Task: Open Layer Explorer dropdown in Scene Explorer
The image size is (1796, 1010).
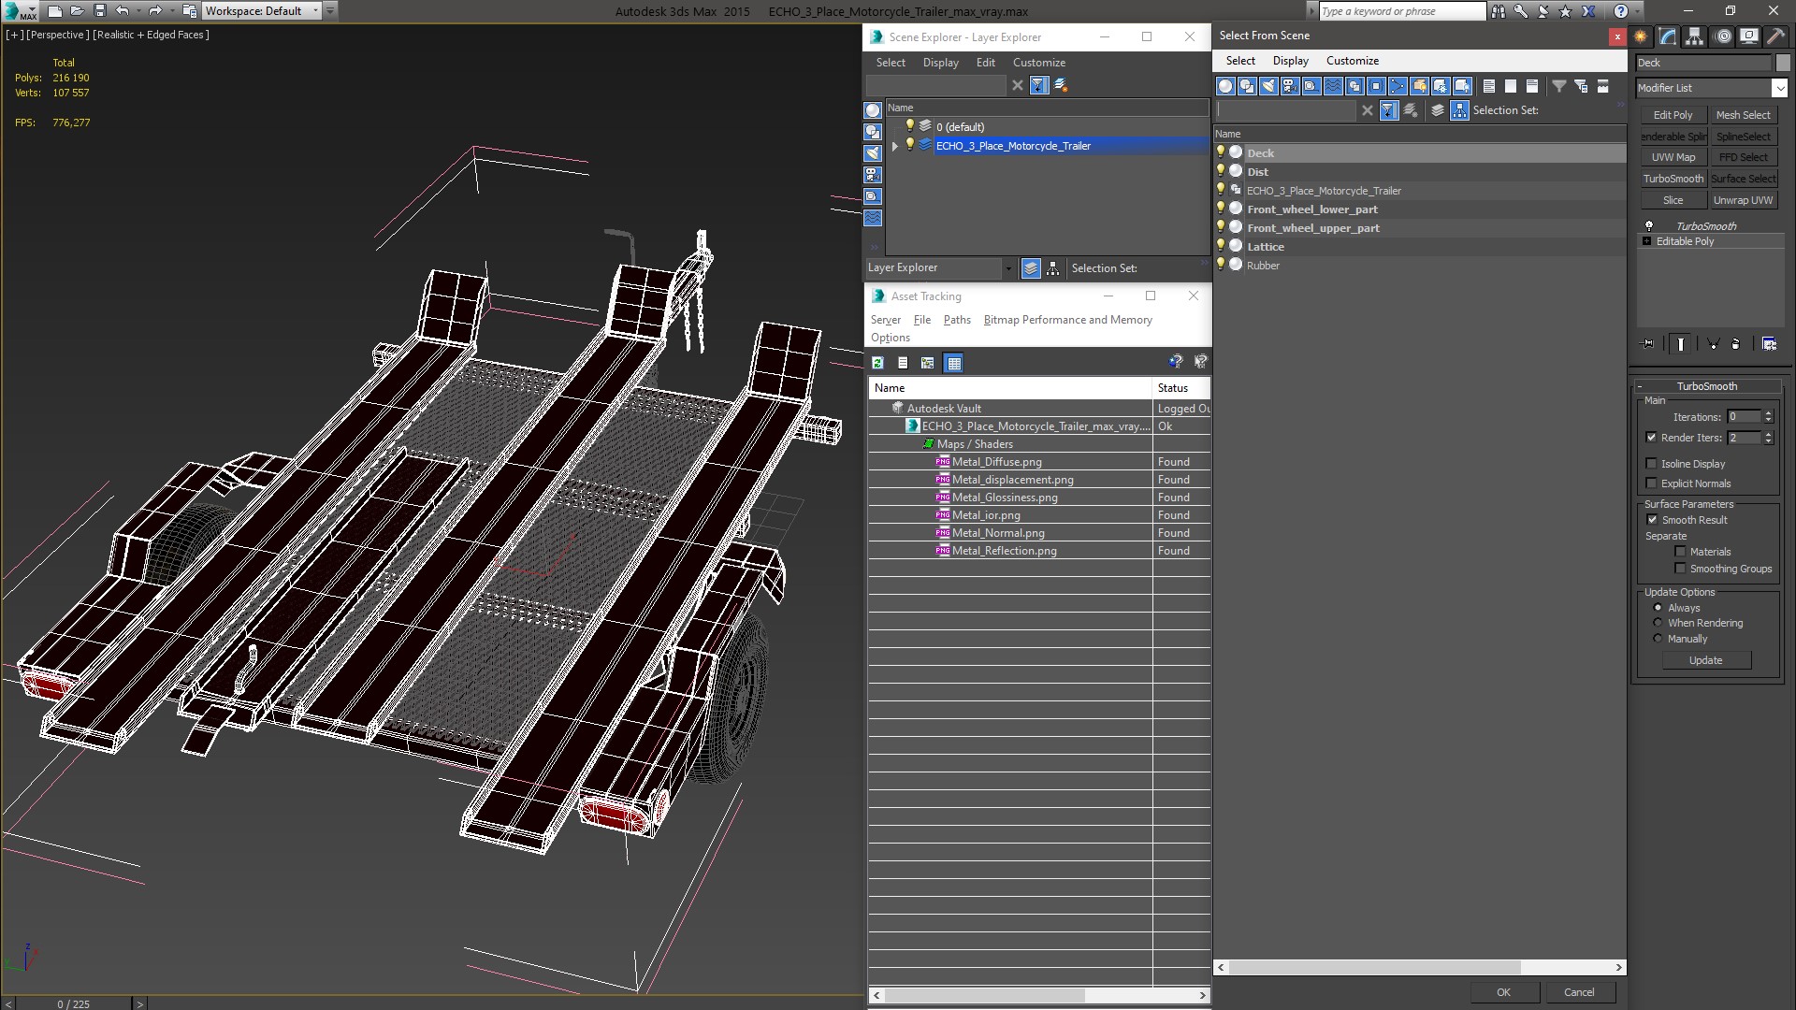Action: pyautogui.click(x=1007, y=268)
